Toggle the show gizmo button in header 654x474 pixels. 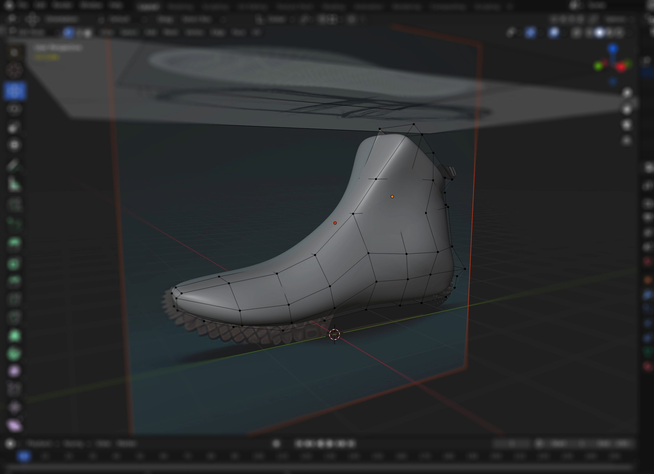click(x=530, y=32)
